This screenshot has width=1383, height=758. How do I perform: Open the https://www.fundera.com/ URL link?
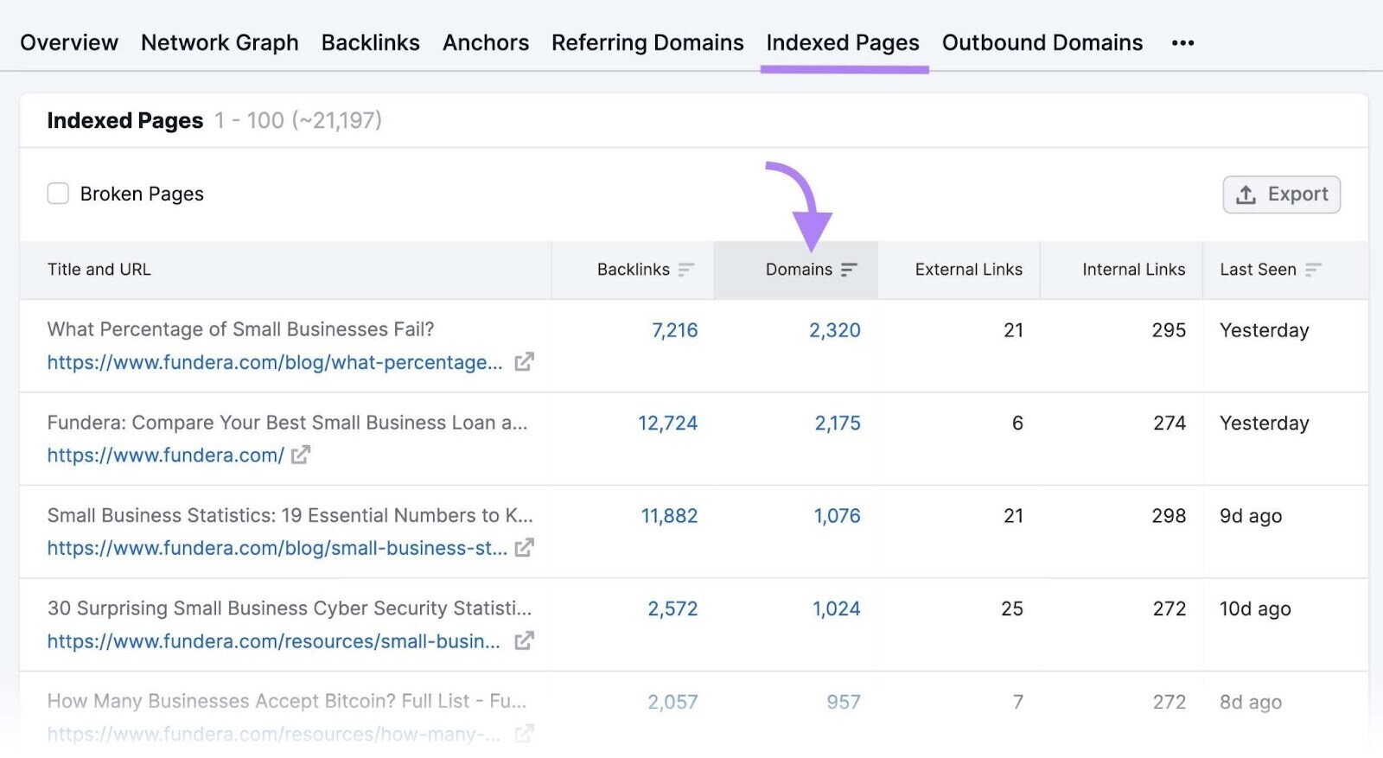coord(165,455)
